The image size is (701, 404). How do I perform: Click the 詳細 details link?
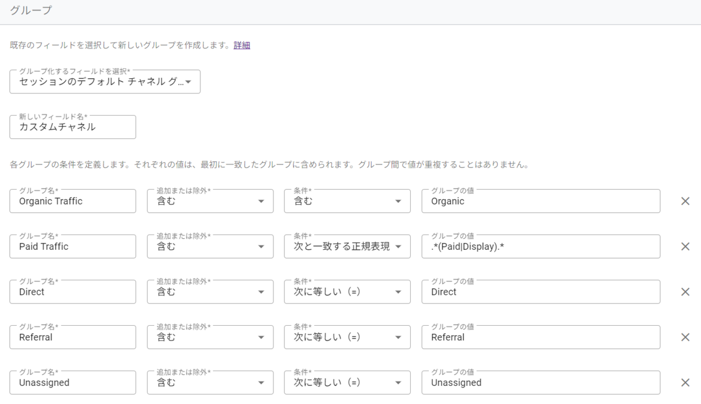[x=242, y=45]
